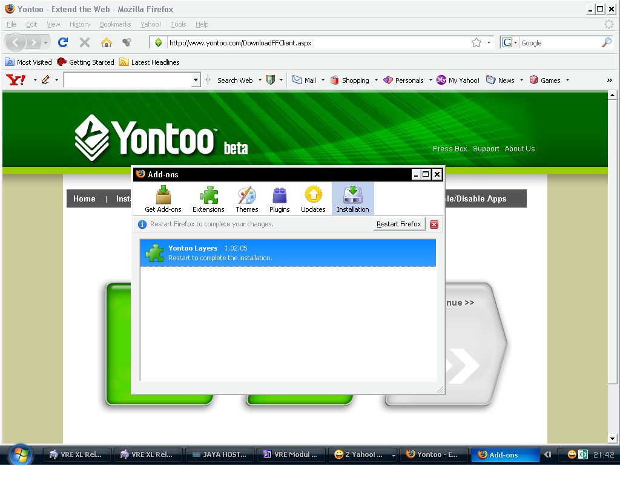
Task: Open the address bar history dropdown
Action: click(489, 42)
